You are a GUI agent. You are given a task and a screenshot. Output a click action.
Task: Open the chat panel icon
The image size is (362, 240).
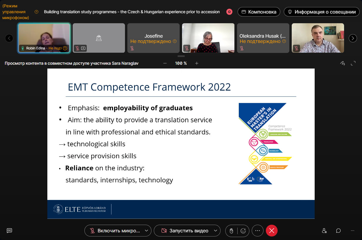coord(338,231)
